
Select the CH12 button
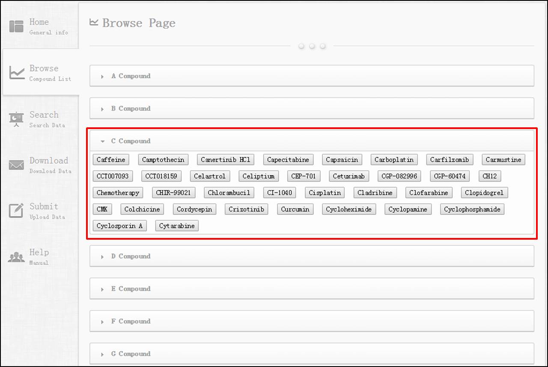click(490, 176)
